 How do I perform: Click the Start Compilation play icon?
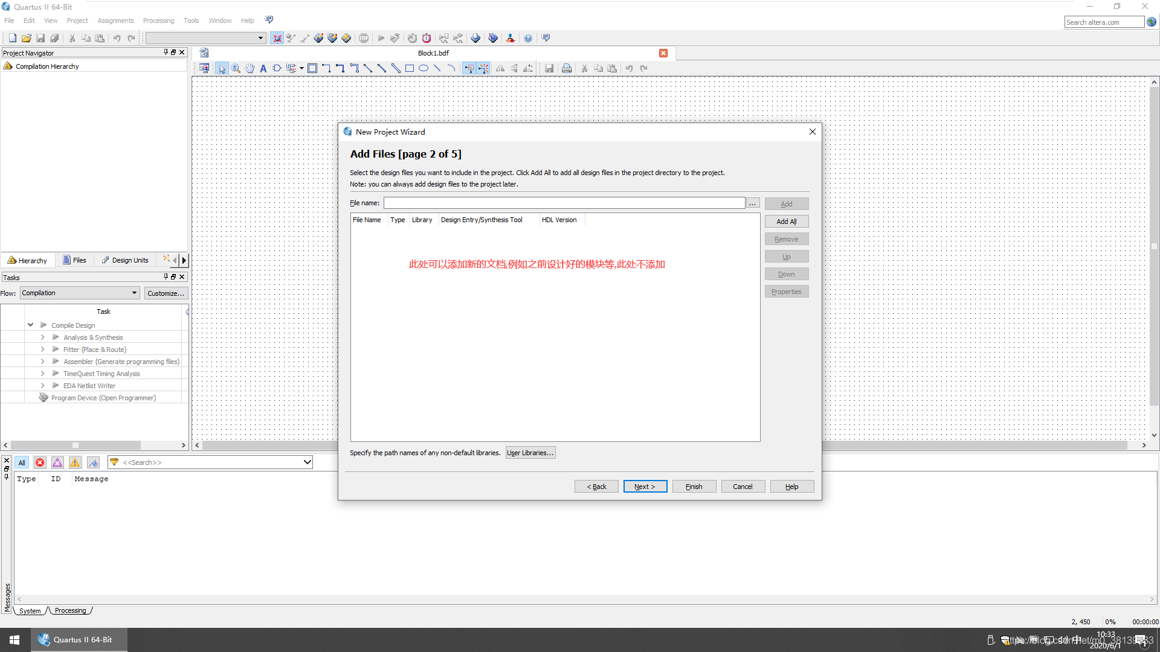coord(381,38)
